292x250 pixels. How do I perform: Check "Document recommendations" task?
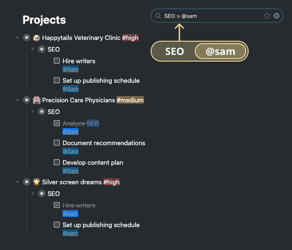click(x=57, y=143)
